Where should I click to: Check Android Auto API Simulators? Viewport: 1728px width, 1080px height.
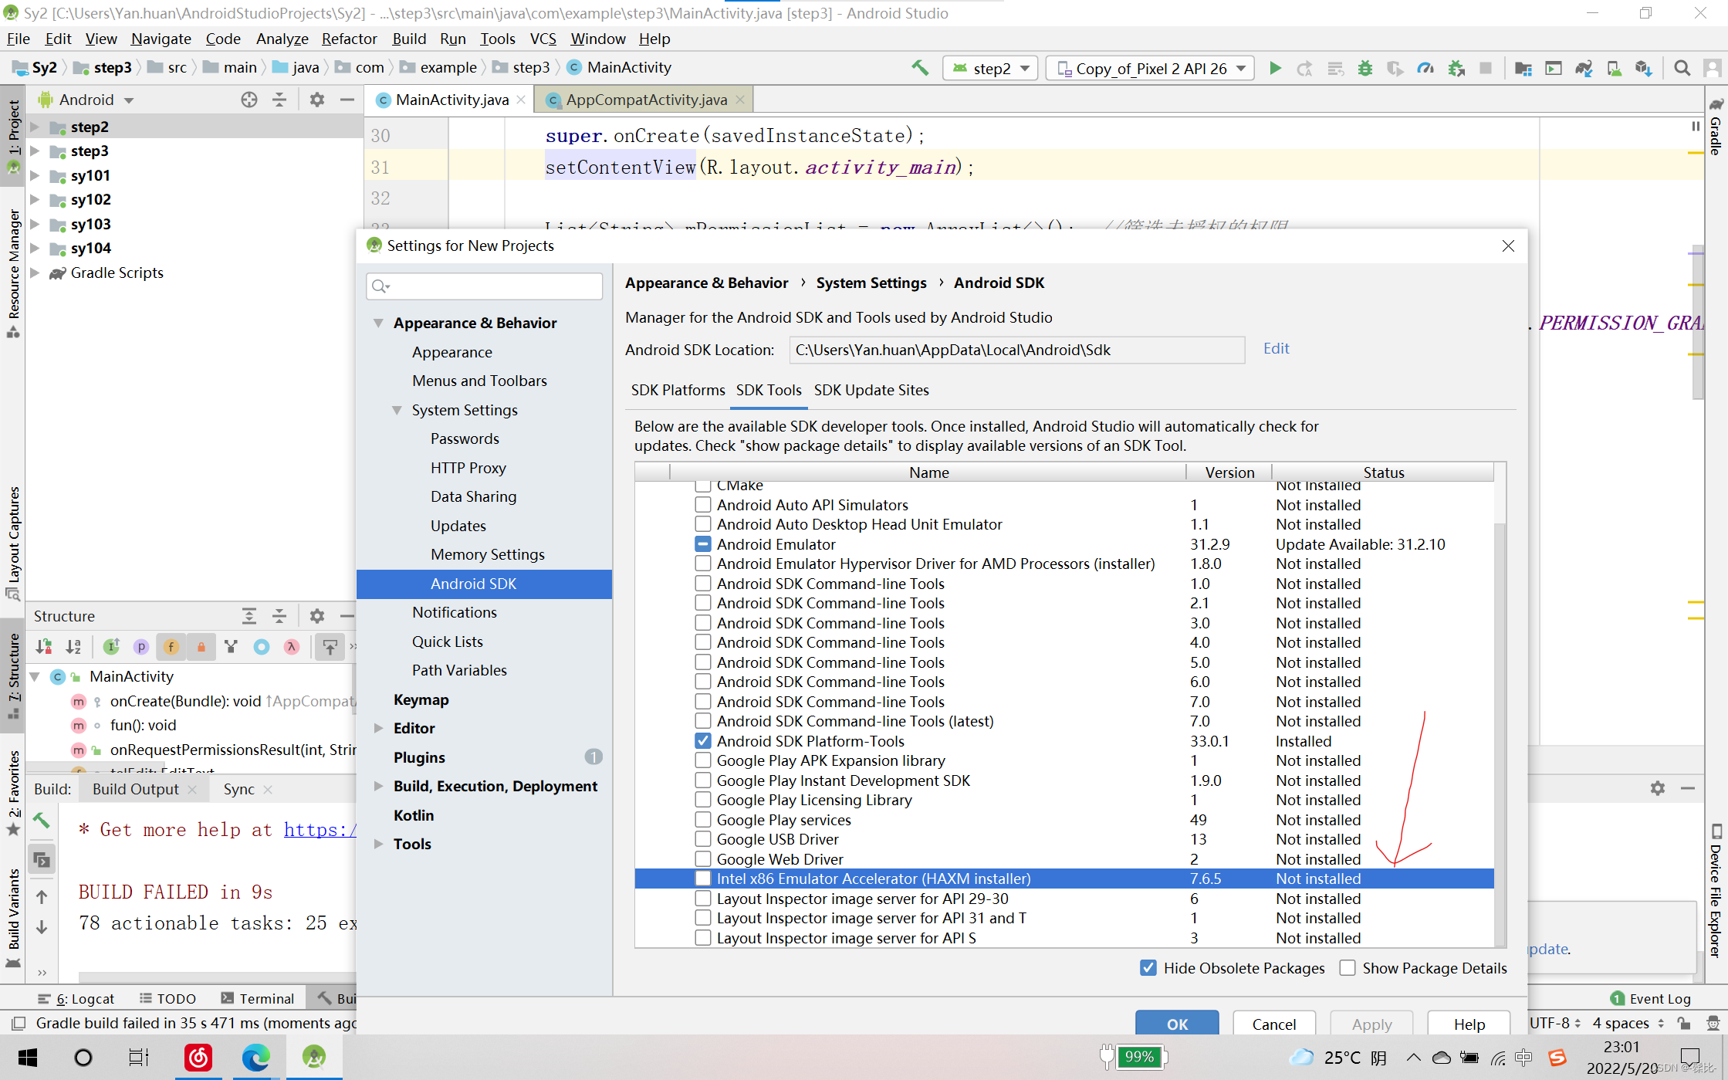coord(702,505)
